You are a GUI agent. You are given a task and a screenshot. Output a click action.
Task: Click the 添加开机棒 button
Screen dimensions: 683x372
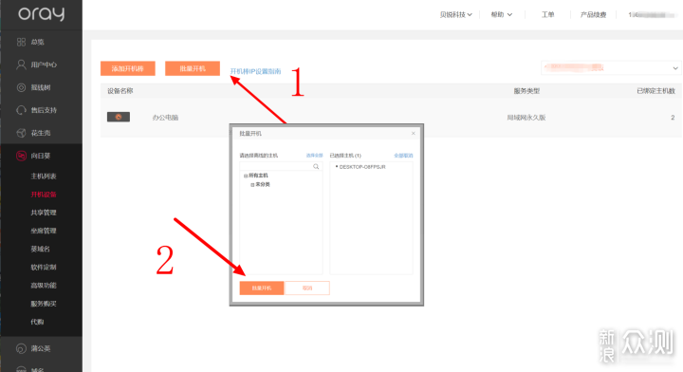point(128,68)
